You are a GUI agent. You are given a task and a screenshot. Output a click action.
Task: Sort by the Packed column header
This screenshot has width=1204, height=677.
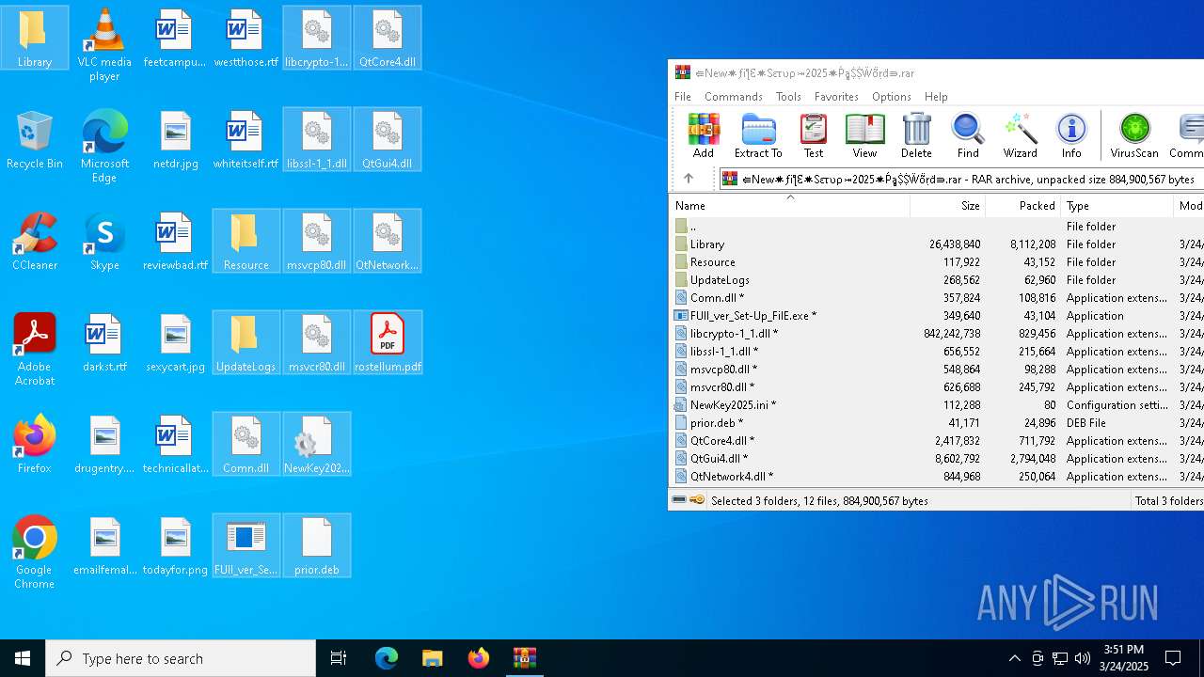[1022, 206]
